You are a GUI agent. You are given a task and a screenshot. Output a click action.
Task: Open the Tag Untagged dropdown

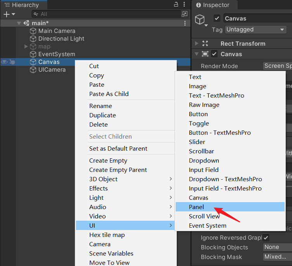click(x=256, y=29)
